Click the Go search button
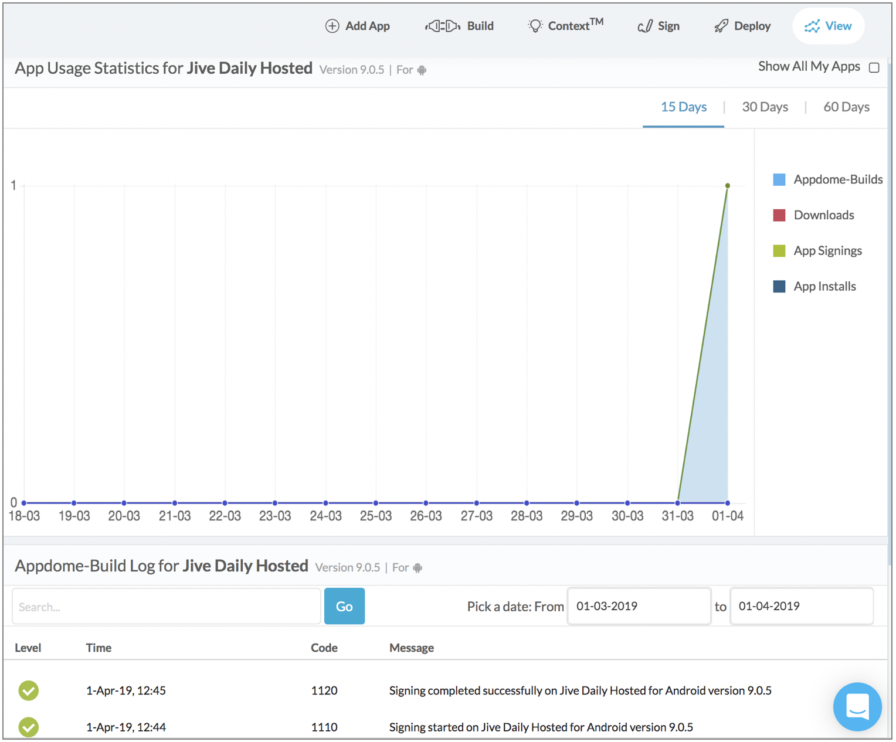 point(344,606)
